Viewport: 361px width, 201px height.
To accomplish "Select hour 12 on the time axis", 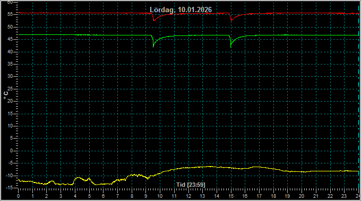I will point(188,196).
